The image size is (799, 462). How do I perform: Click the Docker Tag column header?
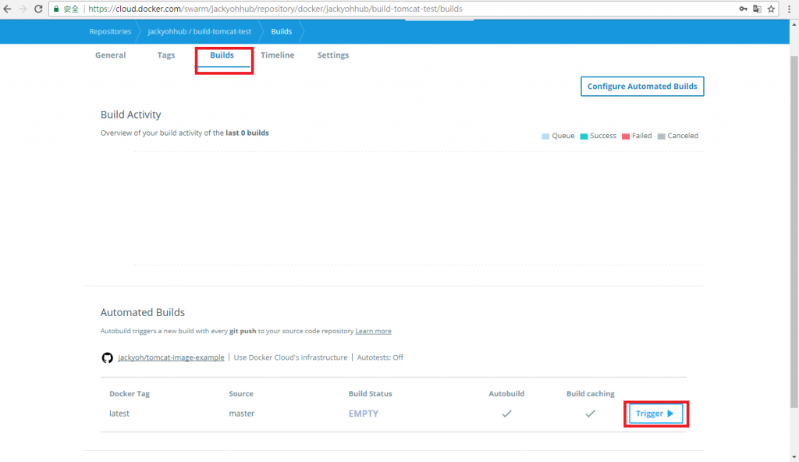pos(130,393)
